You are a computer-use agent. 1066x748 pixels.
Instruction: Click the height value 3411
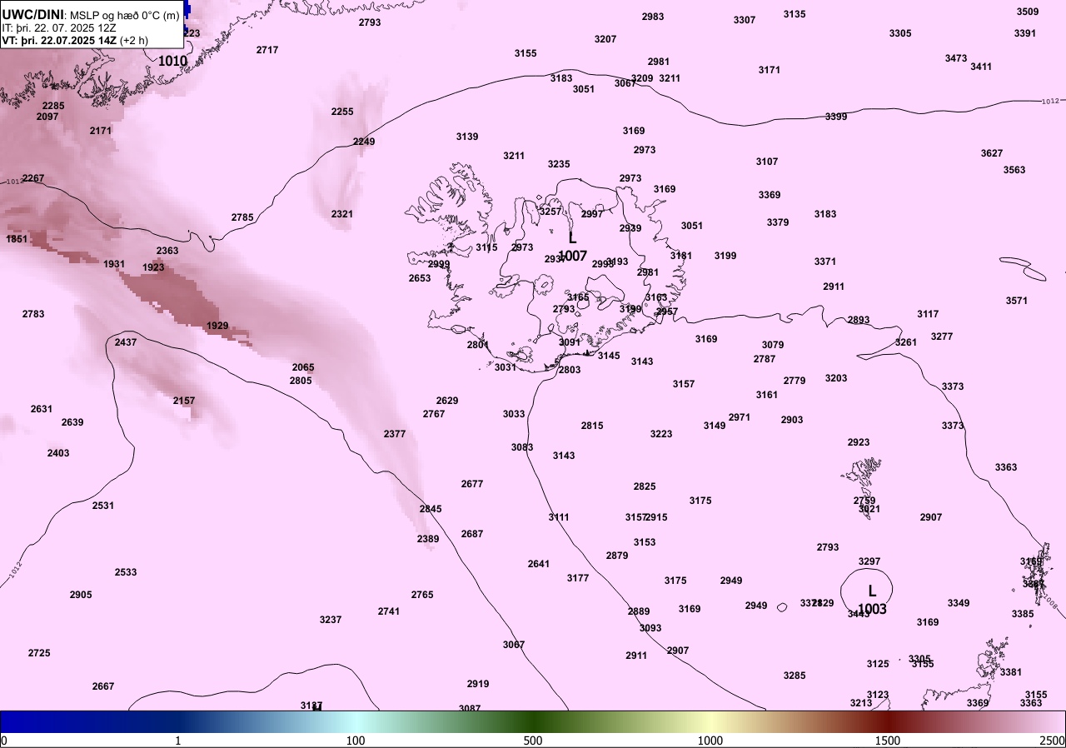pyautogui.click(x=981, y=67)
